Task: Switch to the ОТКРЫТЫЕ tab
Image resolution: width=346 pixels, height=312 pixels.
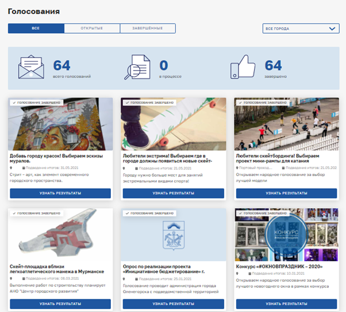Action: click(92, 29)
